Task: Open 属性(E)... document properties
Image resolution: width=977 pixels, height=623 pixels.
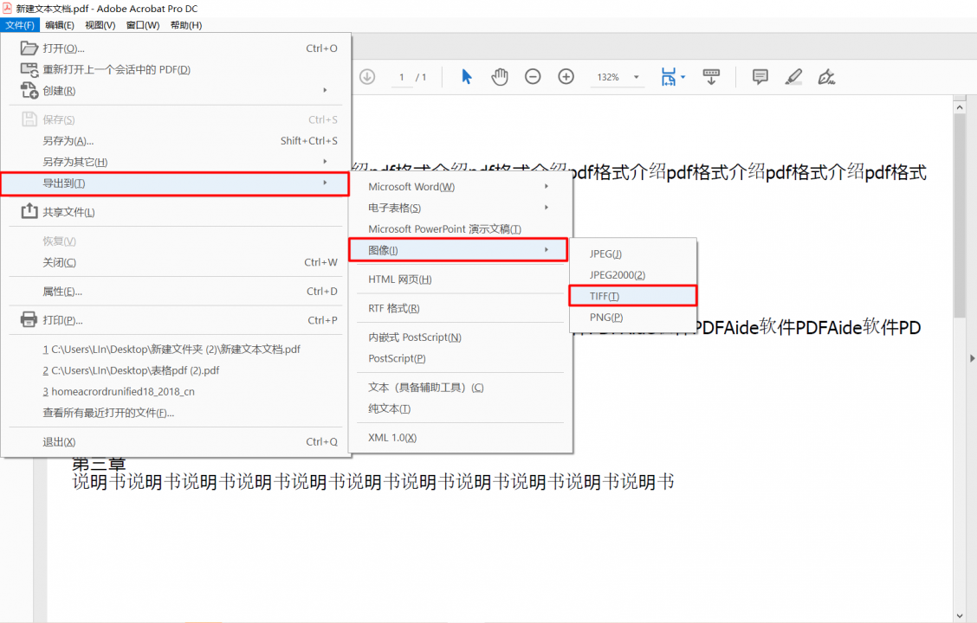Action: [x=177, y=292]
